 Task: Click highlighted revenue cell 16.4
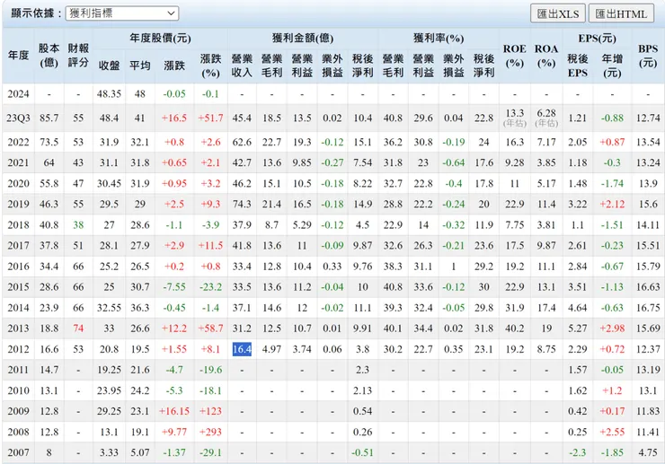coord(242,349)
